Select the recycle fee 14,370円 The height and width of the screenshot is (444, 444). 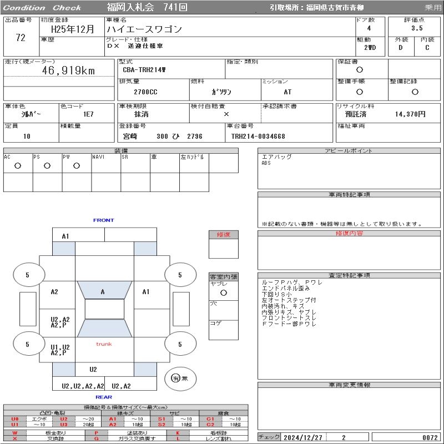coord(410,114)
